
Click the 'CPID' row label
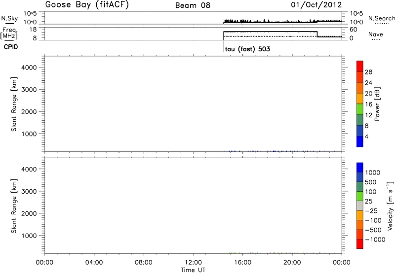(10, 47)
